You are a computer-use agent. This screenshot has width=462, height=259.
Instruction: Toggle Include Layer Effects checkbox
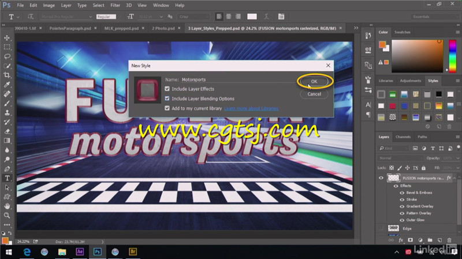point(167,89)
